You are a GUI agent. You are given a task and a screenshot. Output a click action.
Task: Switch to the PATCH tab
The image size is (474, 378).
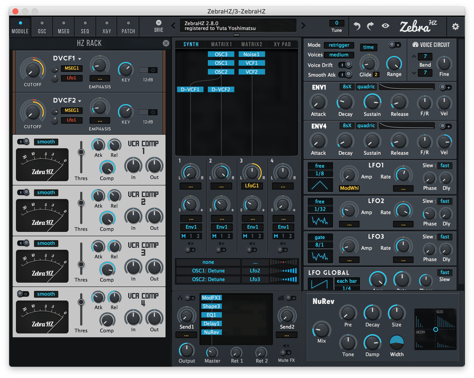(128, 27)
